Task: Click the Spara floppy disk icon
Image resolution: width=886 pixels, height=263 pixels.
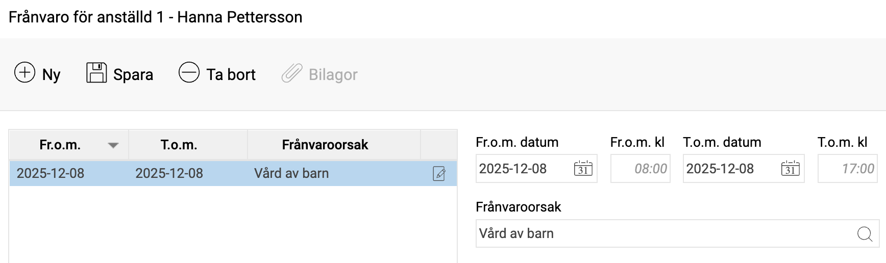Action: pos(96,72)
